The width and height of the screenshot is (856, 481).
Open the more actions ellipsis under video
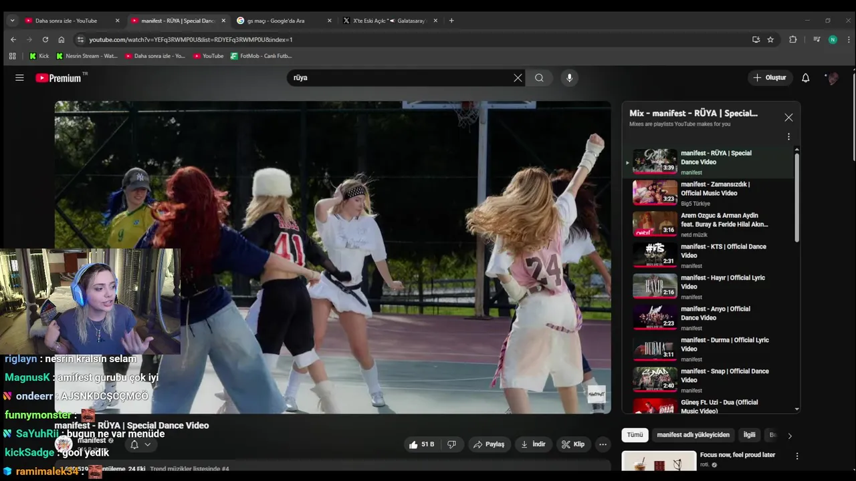pyautogui.click(x=603, y=444)
